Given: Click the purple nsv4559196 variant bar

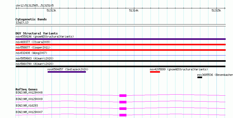Looking at the screenshot, I should [120, 39].
